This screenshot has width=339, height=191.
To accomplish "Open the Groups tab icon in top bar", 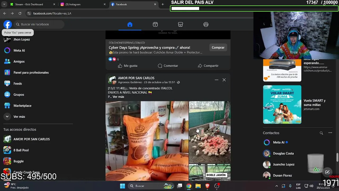I will point(206,24).
